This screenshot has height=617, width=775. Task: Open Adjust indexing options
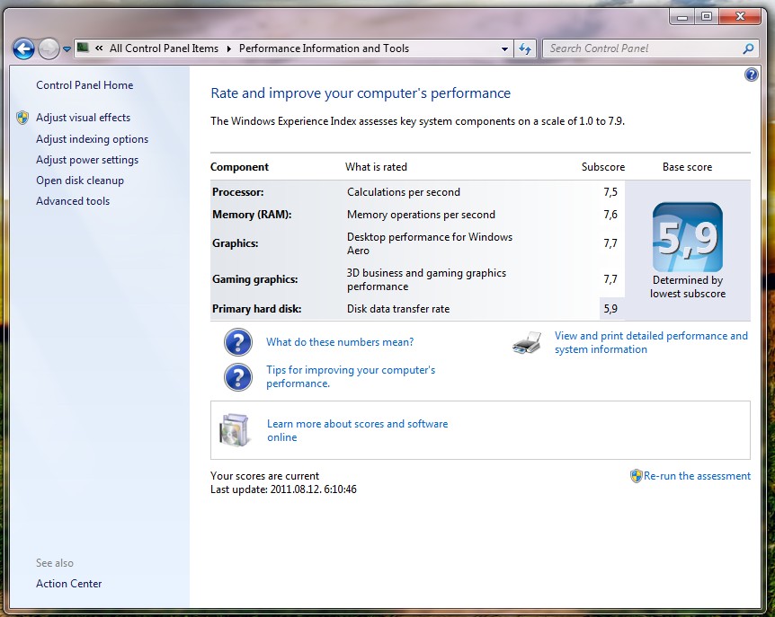pyautogui.click(x=92, y=139)
